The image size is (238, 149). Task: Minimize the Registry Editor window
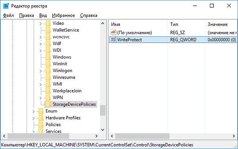pos(195,6)
